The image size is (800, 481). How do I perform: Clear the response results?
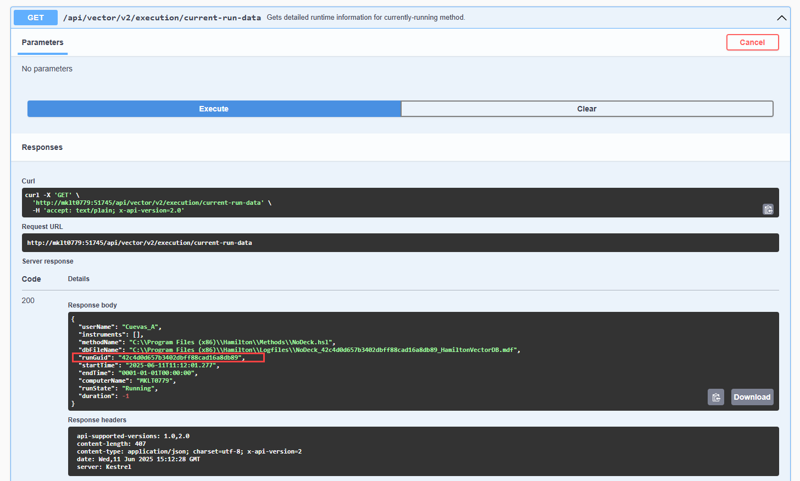[587, 109]
